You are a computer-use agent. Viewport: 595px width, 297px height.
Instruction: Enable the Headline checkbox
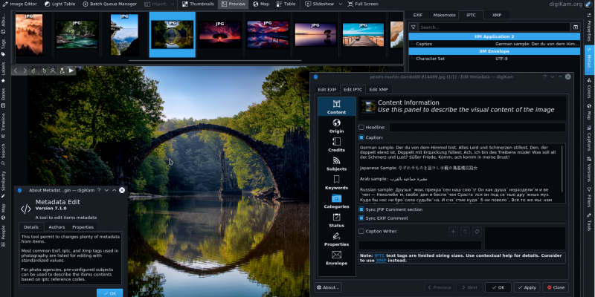(x=361, y=128)
